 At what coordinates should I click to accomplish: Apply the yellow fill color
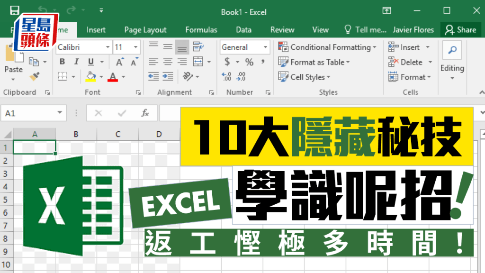[x=90, y=76]
